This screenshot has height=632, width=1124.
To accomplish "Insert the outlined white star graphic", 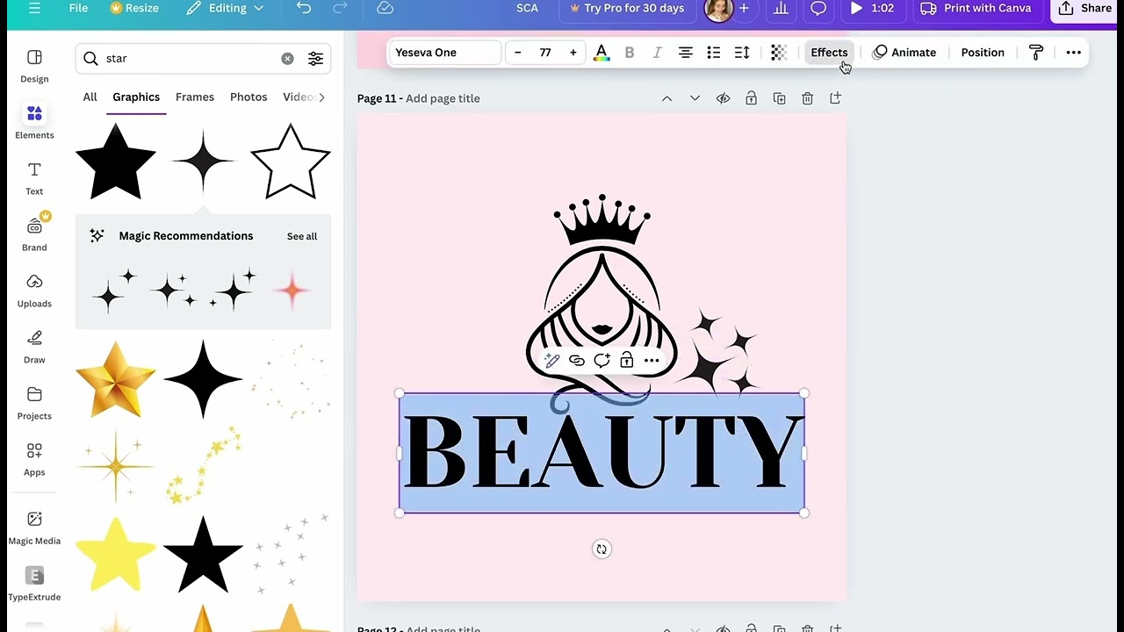I will [291, 162].
